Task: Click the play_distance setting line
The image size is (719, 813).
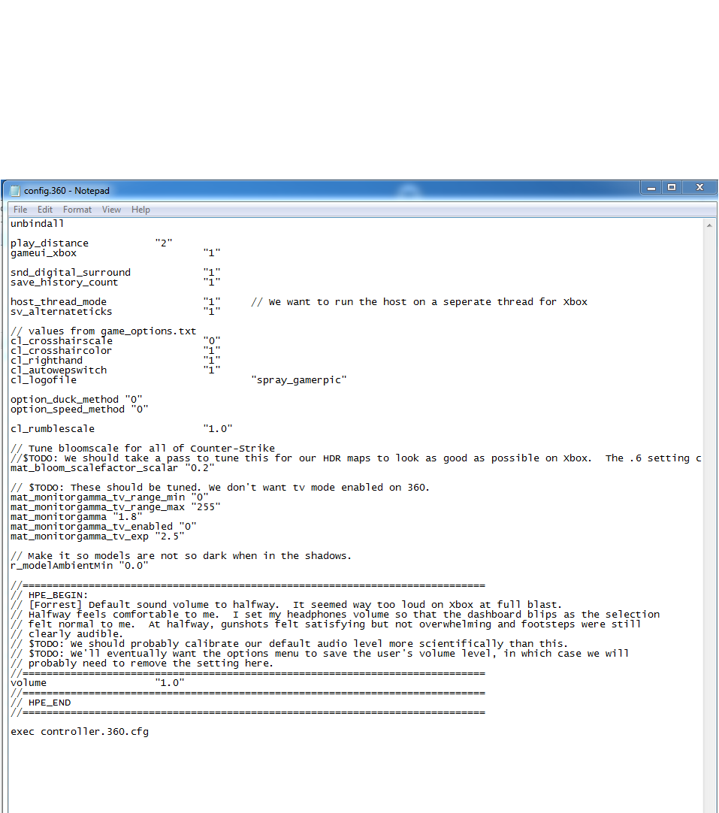Action: (92, 243)
